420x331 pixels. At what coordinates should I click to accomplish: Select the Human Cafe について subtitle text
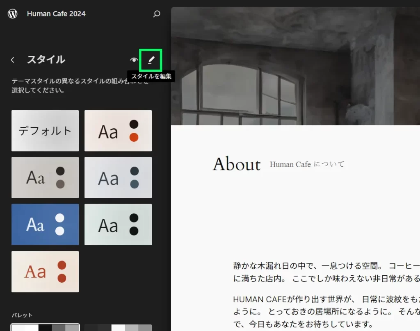[307, 164]
